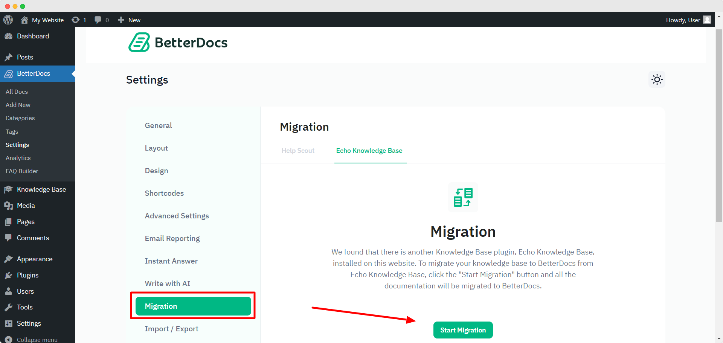
Task: Expand the + New menu in admin bar
Action: [128, 20]
